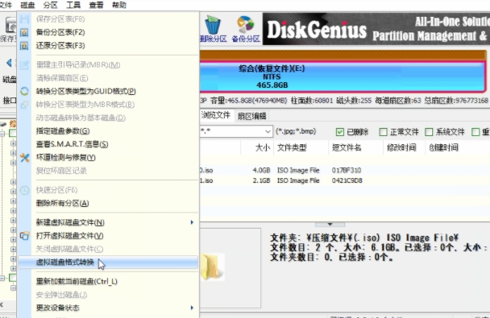Check the 正常文件 checkbox
Screen dimensions: 490x318
point(383,132)
